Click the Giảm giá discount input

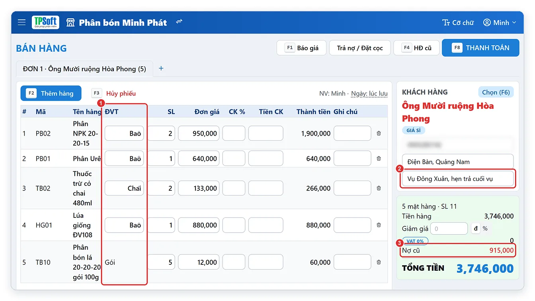(449, 229)
